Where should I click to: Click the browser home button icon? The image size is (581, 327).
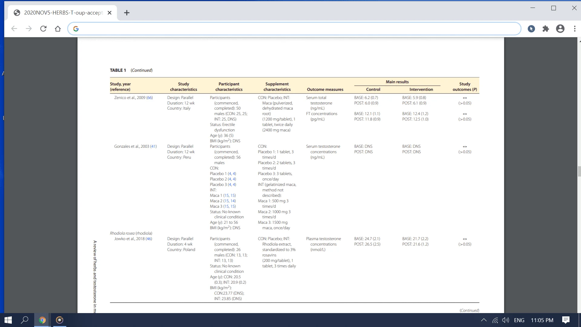tap(58, 29)
